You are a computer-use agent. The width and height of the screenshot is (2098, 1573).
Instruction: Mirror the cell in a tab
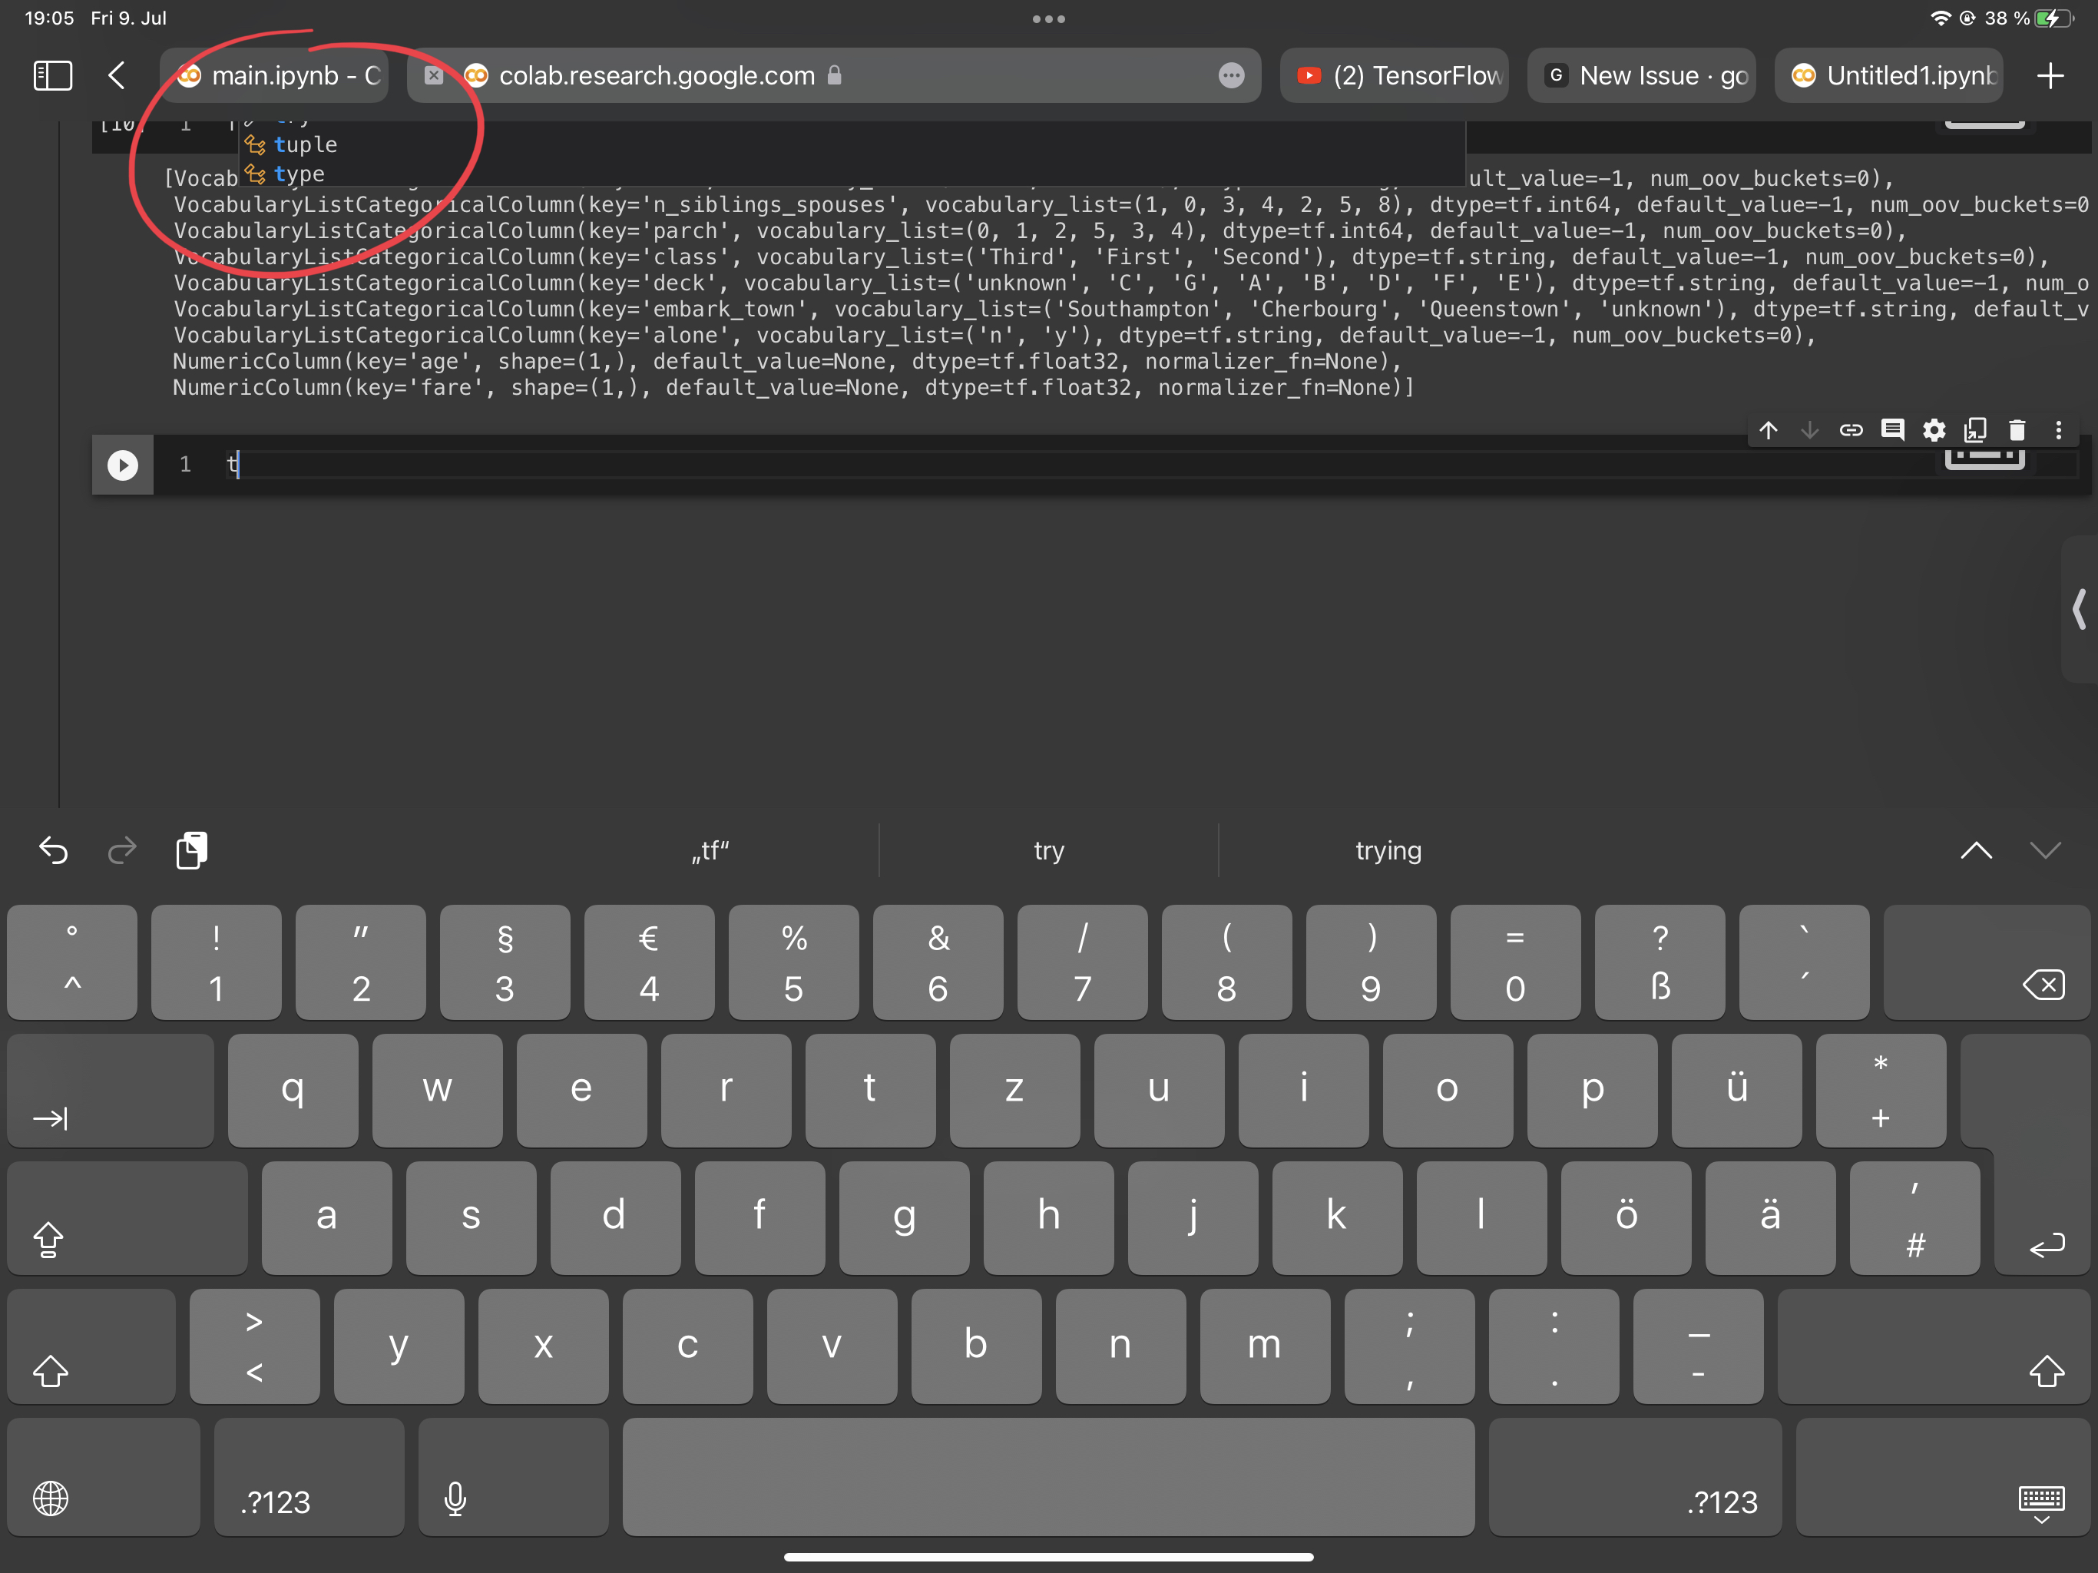coord(1976,430)
